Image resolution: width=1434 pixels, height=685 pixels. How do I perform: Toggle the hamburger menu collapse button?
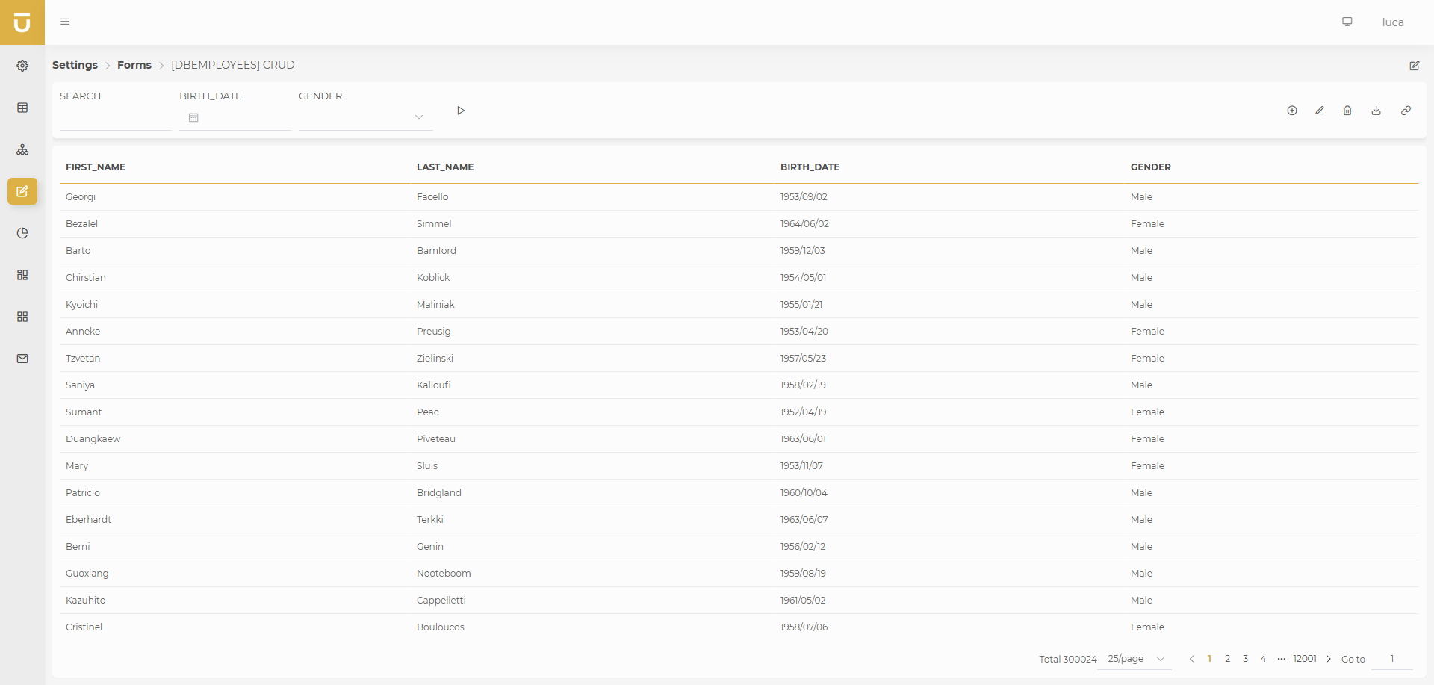65,22
